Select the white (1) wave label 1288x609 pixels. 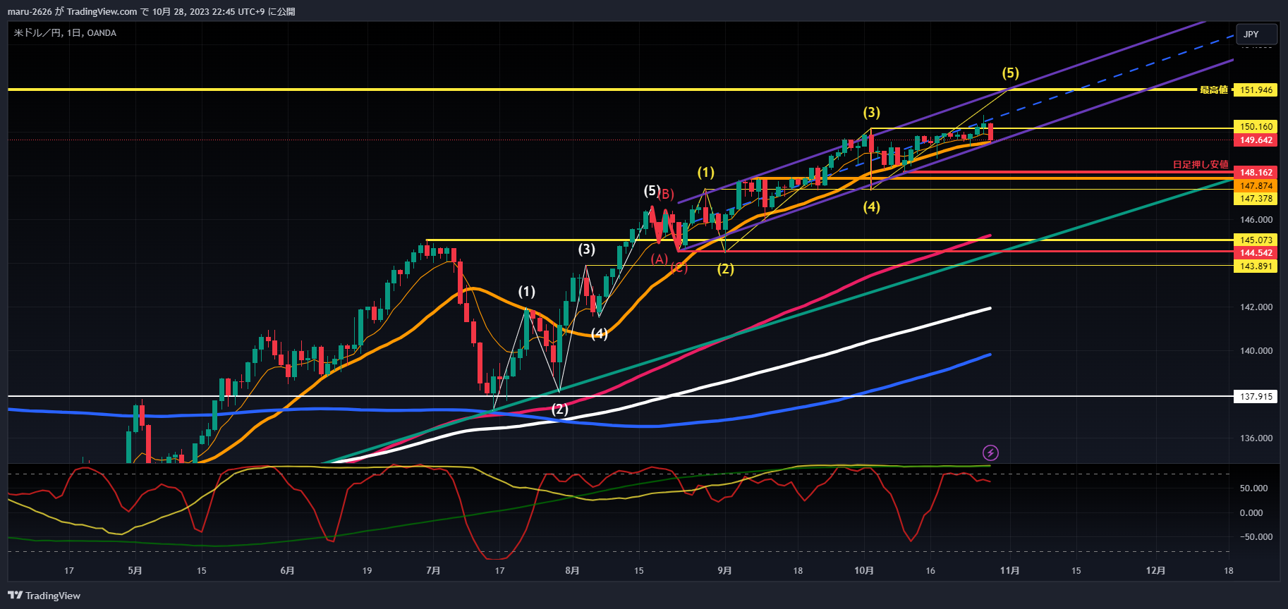coord(527,291)
